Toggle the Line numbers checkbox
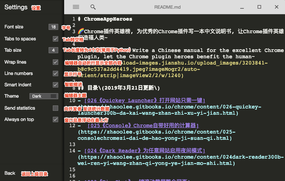 coord(56,73)
